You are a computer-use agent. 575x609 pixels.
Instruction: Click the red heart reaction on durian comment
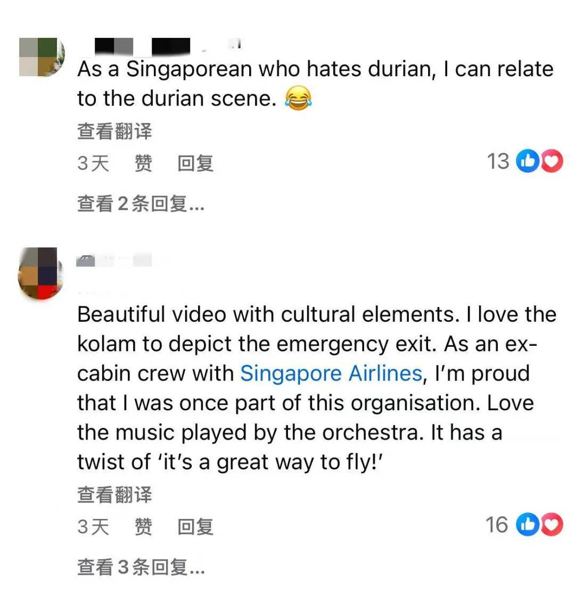pos(552,161)
